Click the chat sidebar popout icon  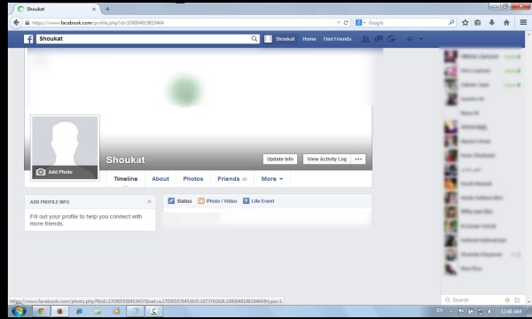pyautogui.click(x=517, y=300)
